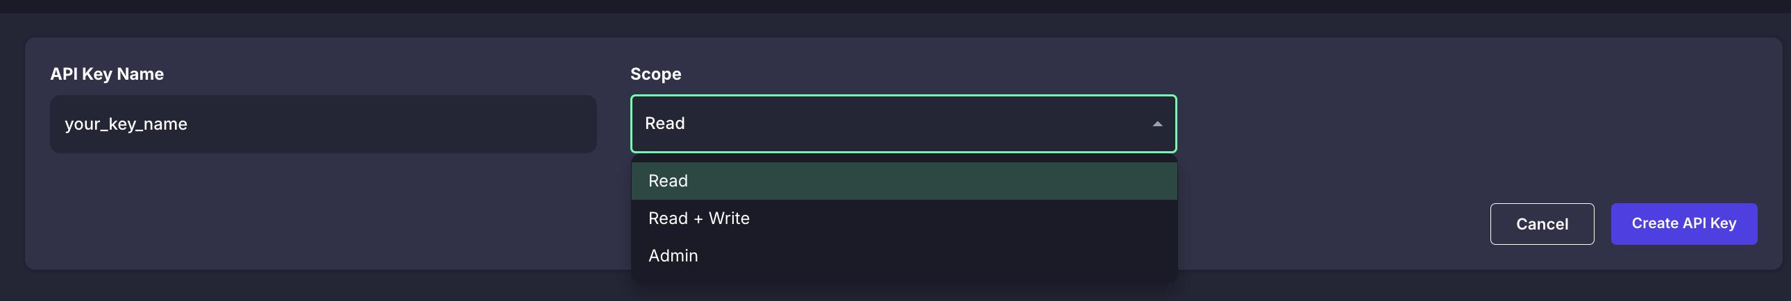Pick the Admin scope option
Viewport: 1791px width, 301px height.
pos(903,256)
